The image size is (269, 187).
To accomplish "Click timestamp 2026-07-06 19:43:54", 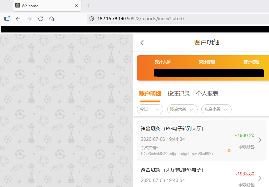I will [x=163, y=180].
